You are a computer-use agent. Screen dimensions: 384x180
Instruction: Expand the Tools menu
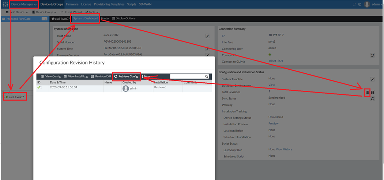[x=92, y=12]
